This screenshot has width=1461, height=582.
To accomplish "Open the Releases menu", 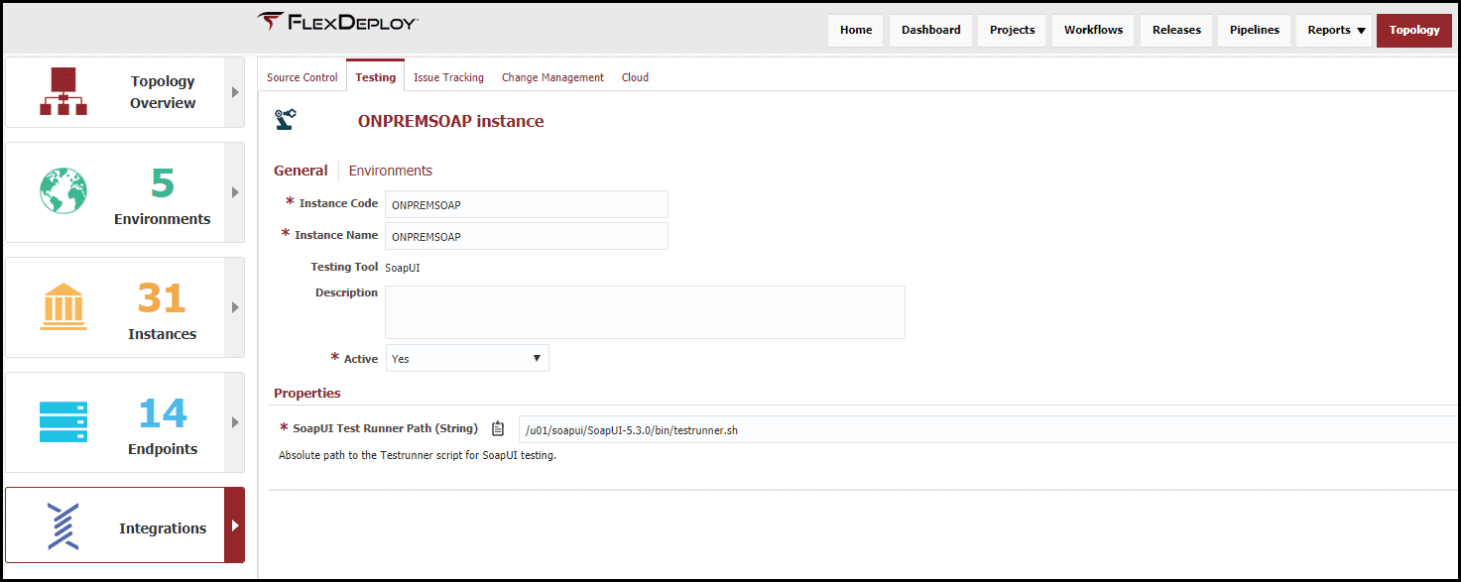I will pos(1176,30).
